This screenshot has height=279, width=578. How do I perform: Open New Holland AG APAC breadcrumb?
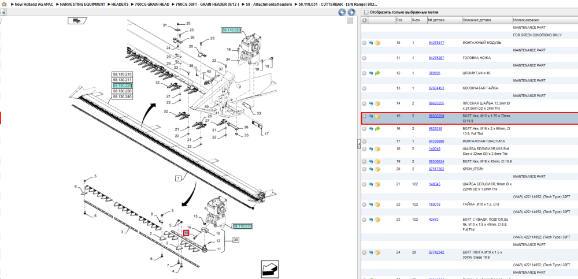[x=35, y=4]
